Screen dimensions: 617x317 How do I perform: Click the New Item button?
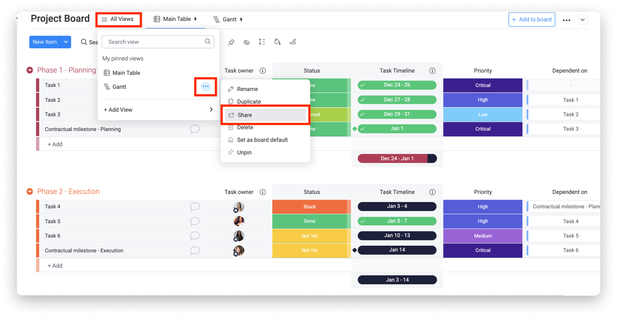coord(45,42)
